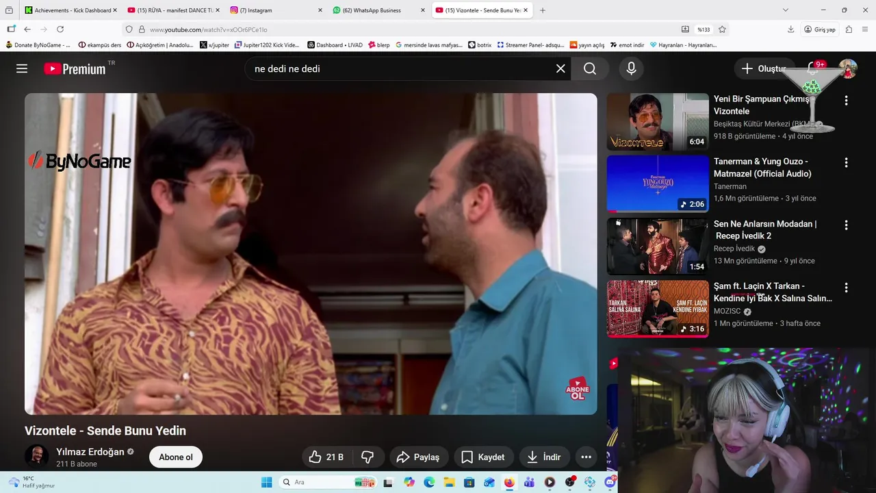This screenshot has width=876, height=493.
Task: Bookmark this page with the star
Action: pos(722,29)
